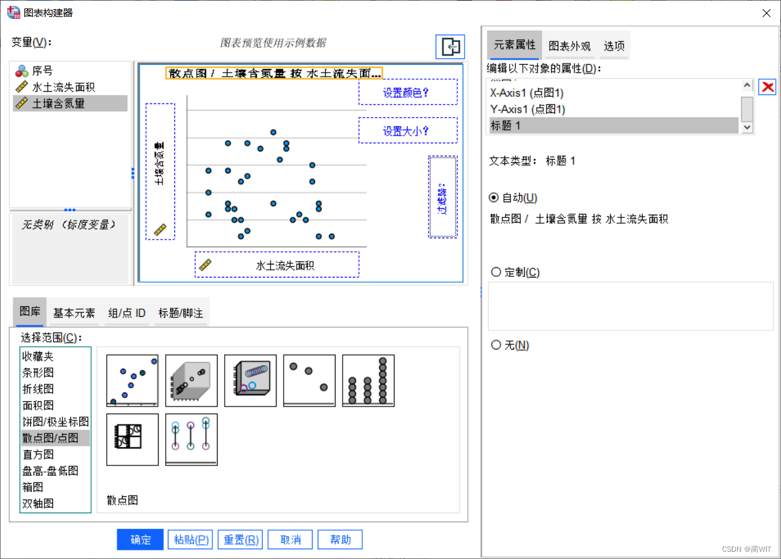
Task: Click the ruler icon beside 水土流失面积 axis
Action: [205, 264]
